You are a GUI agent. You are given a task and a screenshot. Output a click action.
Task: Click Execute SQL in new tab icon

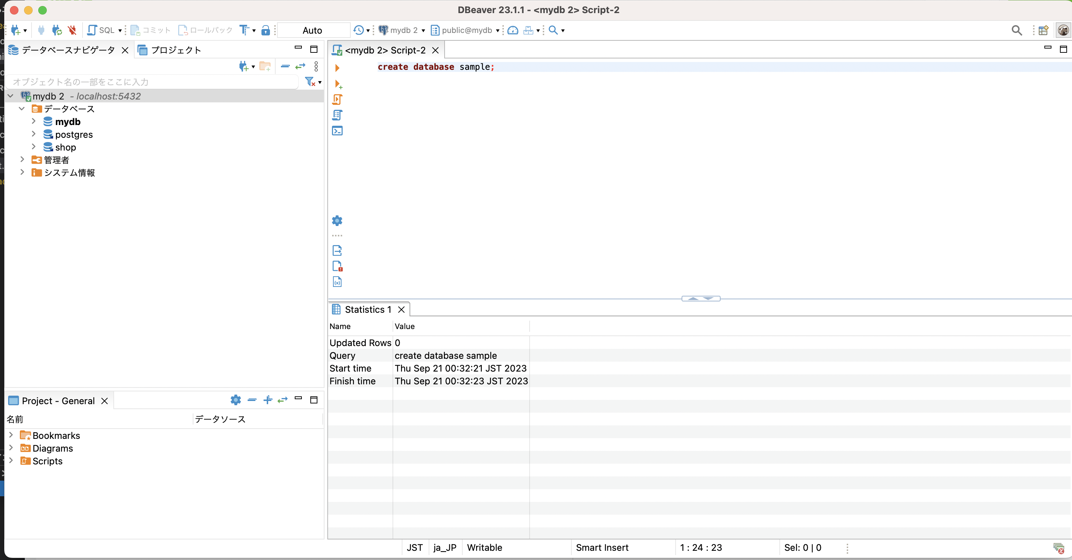(x=338, y=84)
